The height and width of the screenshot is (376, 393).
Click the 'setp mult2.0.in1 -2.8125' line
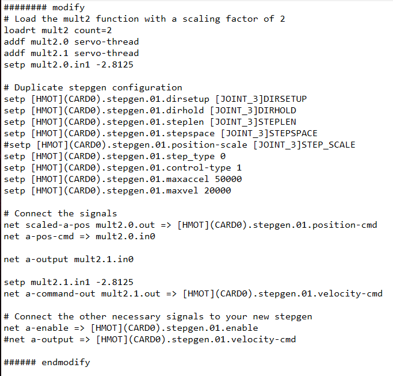[x=69, y=64]
